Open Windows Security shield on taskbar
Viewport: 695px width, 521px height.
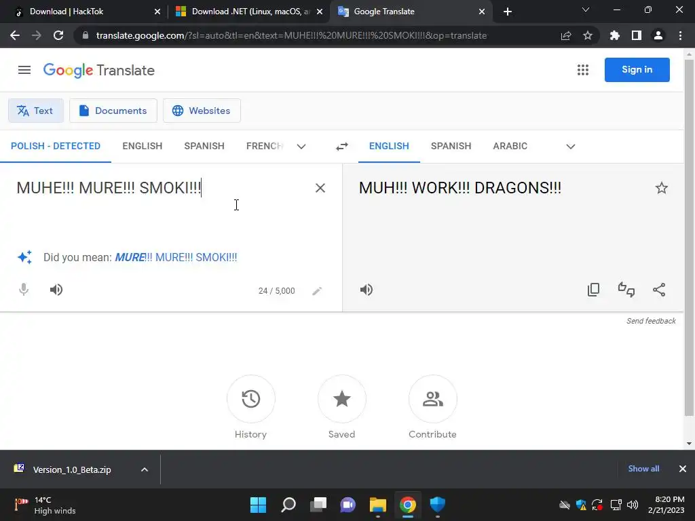pyautogui.click(x=438, y=505)
